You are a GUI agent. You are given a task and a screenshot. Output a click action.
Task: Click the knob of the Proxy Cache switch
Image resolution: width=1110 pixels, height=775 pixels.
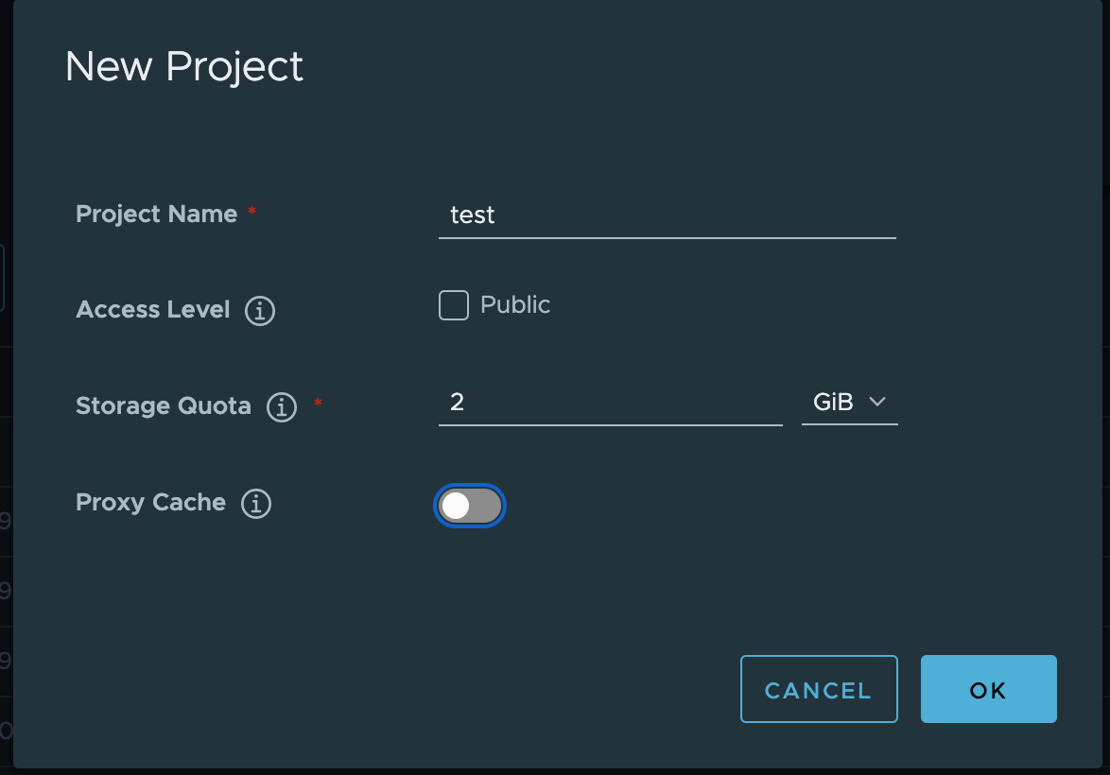coord(458,506)
